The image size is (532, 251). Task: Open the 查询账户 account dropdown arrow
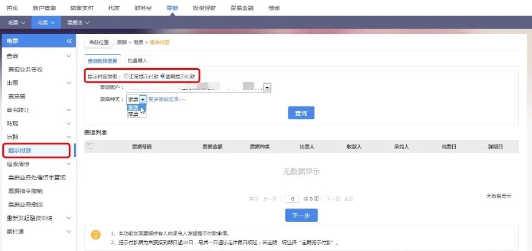267,88
